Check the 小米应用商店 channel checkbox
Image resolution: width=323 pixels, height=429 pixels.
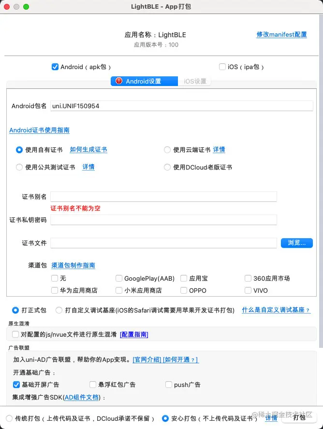119,290
